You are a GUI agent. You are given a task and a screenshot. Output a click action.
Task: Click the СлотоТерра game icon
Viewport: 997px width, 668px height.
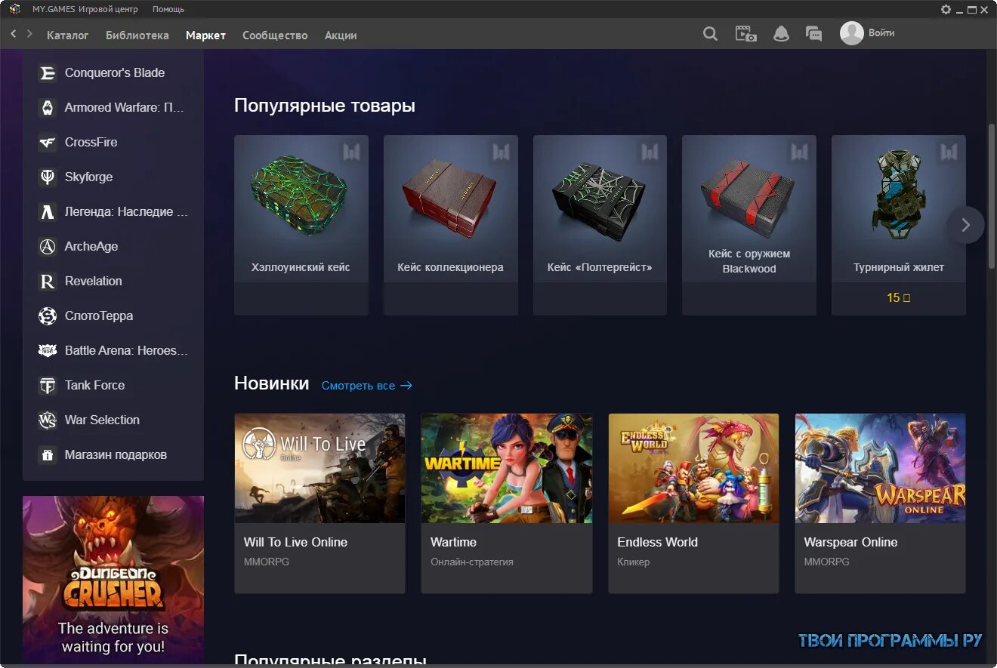coord(48,316)
